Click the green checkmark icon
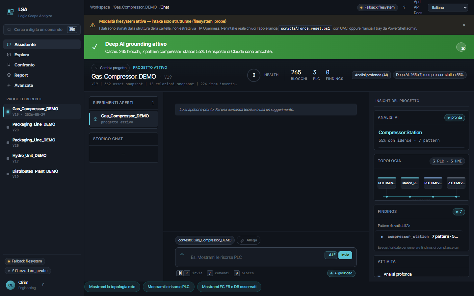This screenshot has width=474, height=296. click(95, 47)
